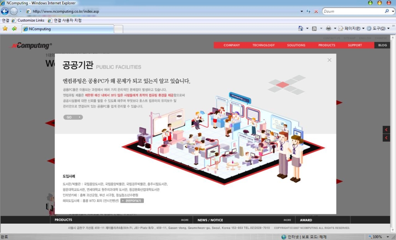Screen dimensions: 396x240
Task: Open a new blank tab
Action: (x=118, y=29)
